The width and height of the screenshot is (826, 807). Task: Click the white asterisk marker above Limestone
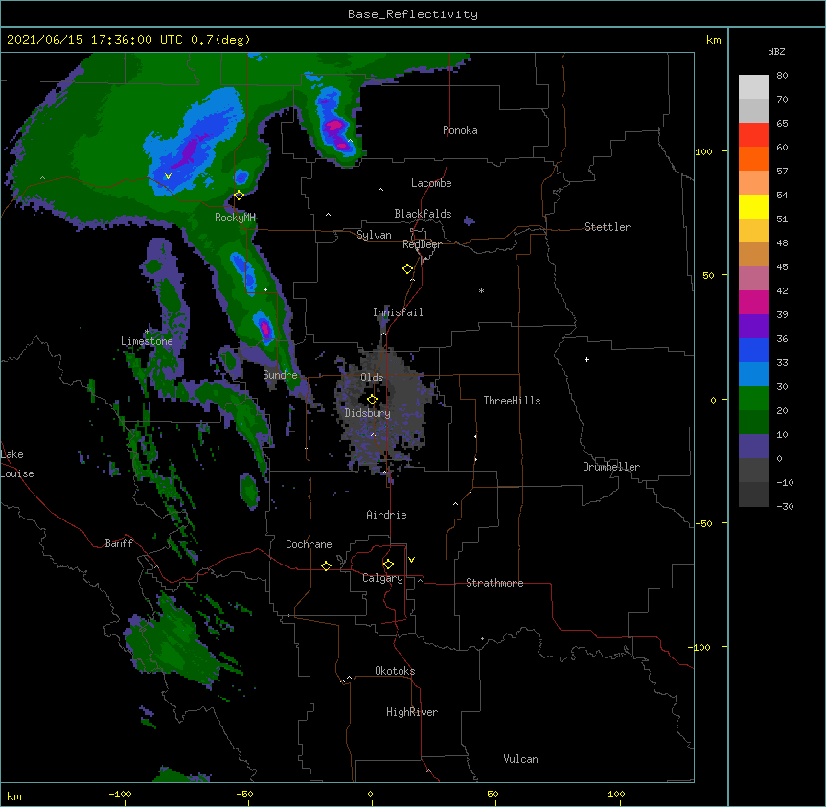click(148, 332)
